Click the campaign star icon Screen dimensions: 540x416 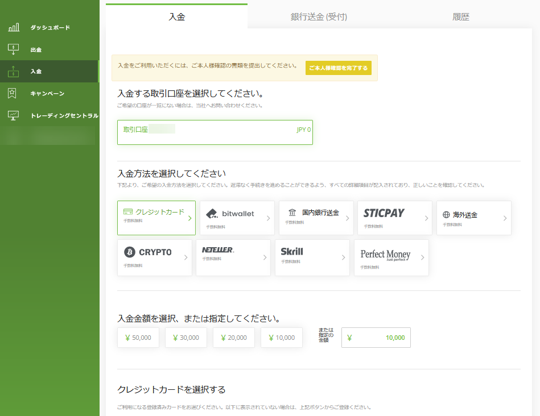point(14,93)
